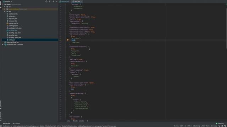Toggle Favorites tool window stripe button
Image resolution: width=227 pixels, height=127 pixels.
pos(1,105)
